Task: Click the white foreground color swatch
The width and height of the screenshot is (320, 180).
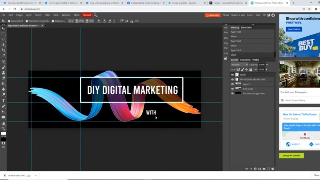Action: click(x=3, y=134)
